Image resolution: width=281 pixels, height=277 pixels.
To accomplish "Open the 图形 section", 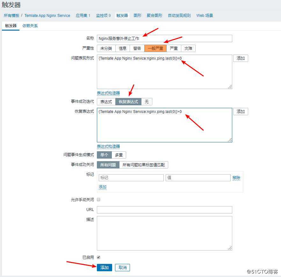I will tap(137, 15).
